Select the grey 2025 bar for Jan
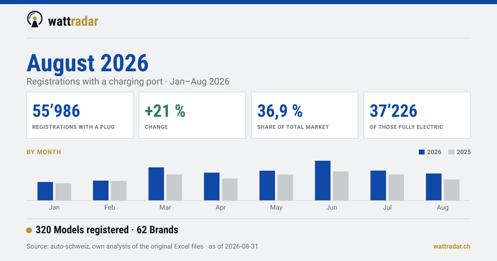The width and height of the screenshot is (497, 261). coord(63,192)
